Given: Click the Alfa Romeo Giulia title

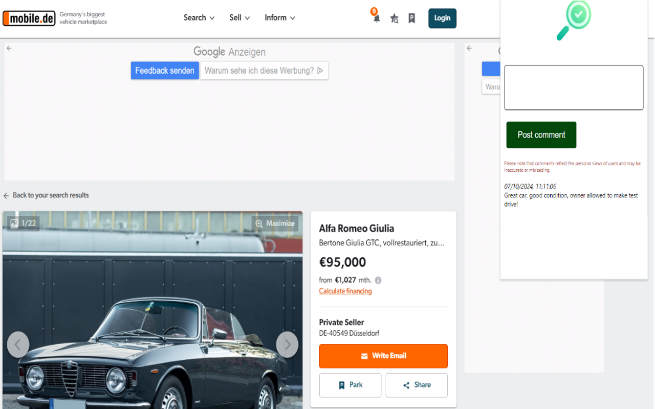Looking at the screenshot, I should (357, 229).
